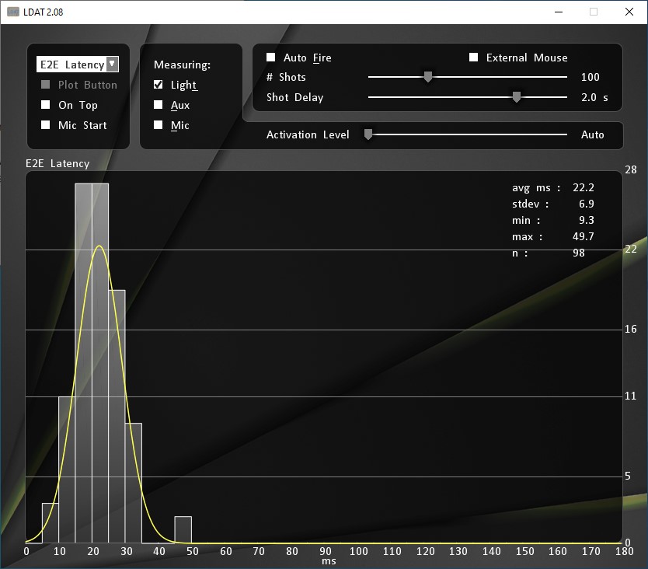Uncheck the Light measuring checkbox
648x569 pixels.
[158, 85]
